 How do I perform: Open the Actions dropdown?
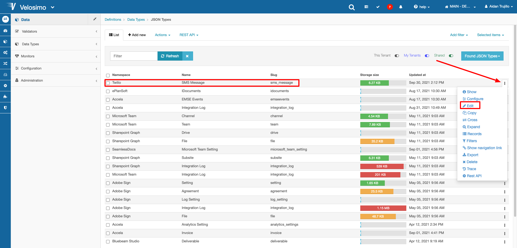pos(163,35)
